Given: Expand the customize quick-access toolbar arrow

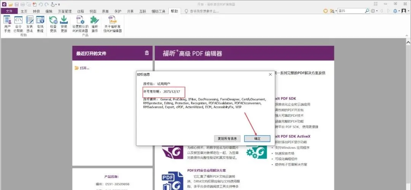Looking at the screenshot, I should (x=59, y=5).
